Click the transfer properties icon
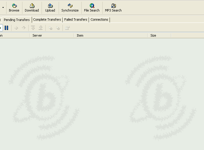 tap(67, 28)
